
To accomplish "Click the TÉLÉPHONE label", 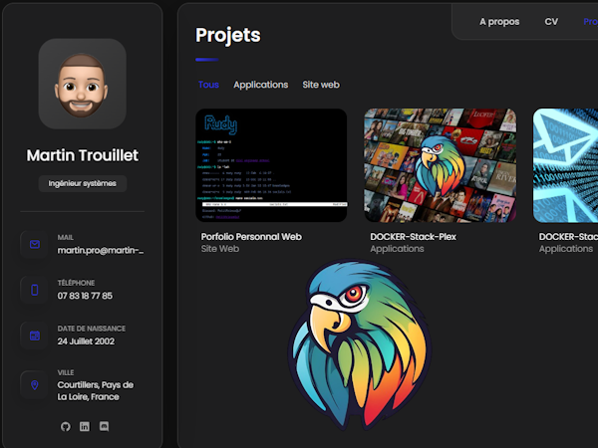I will coord(77,283).
